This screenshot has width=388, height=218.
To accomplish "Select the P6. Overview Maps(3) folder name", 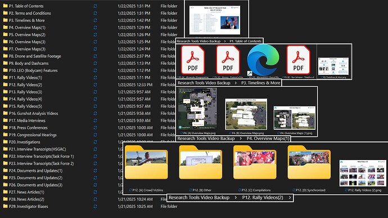I will 27,42.
